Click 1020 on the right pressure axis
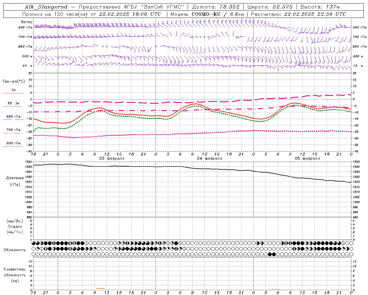Viewport: 368px width, 295px height. (356, 182)
